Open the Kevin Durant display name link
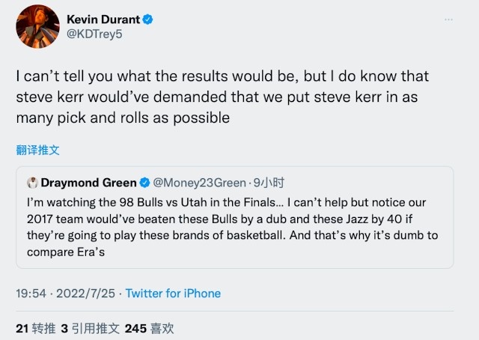479x340 pixels. [103, 19]
